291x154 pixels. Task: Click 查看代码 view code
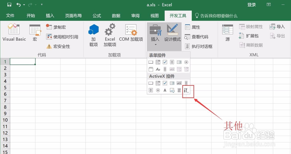(196, 37)
